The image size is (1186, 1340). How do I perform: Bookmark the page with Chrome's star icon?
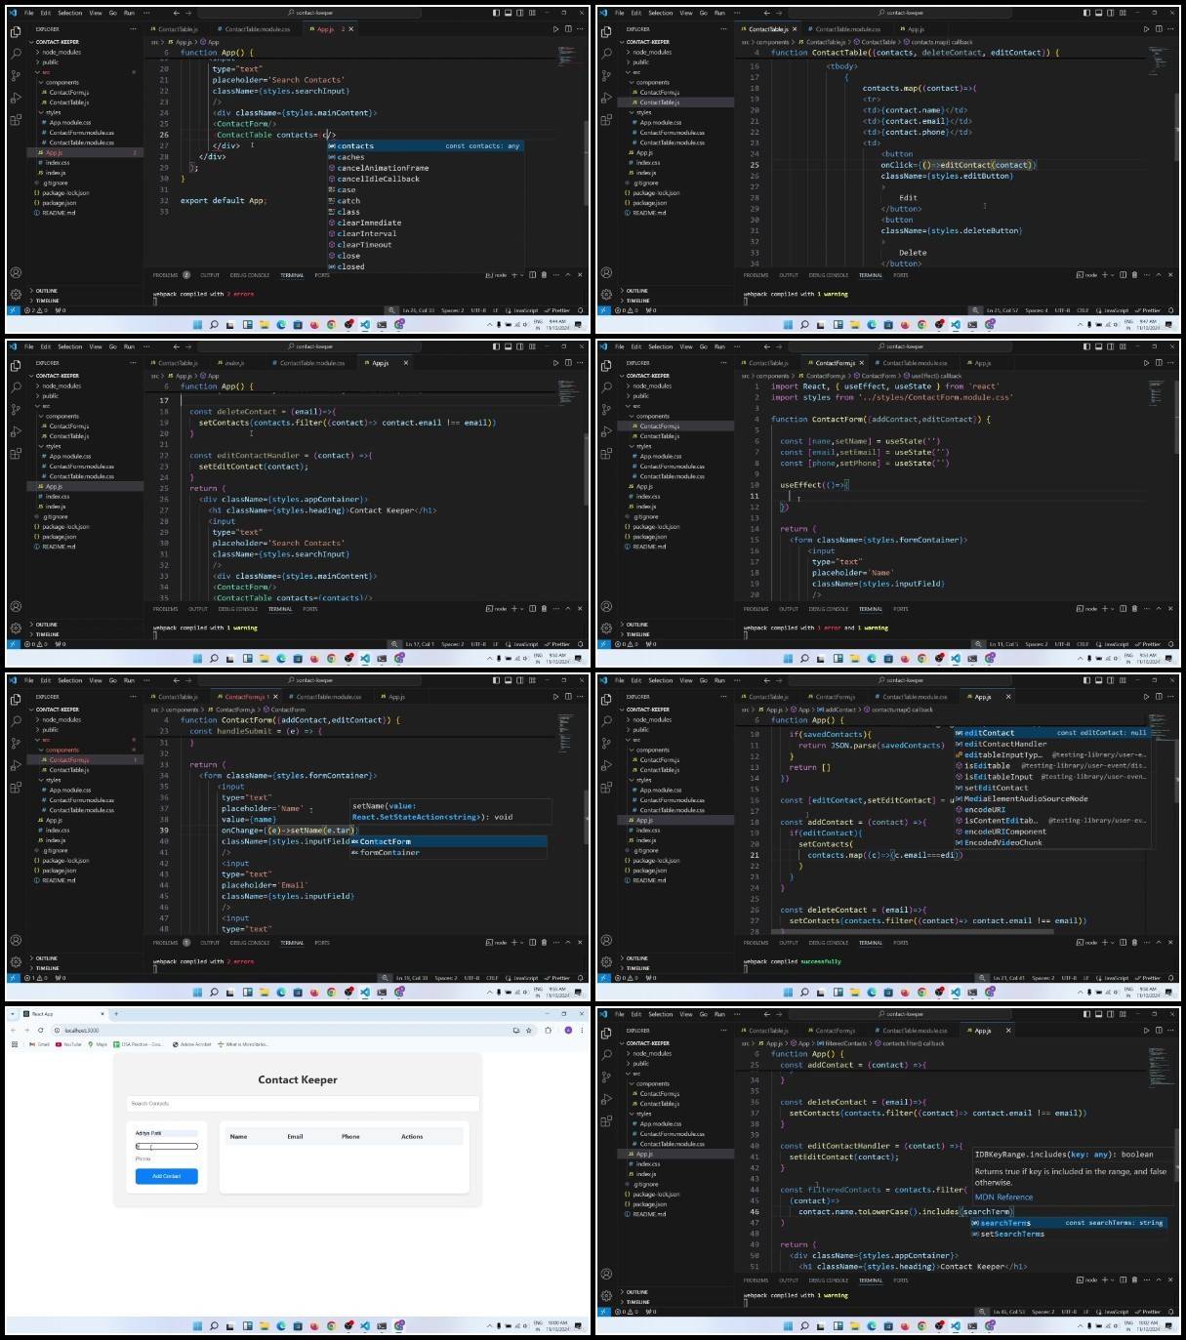pyautogui.click(x=529, y=1030)
